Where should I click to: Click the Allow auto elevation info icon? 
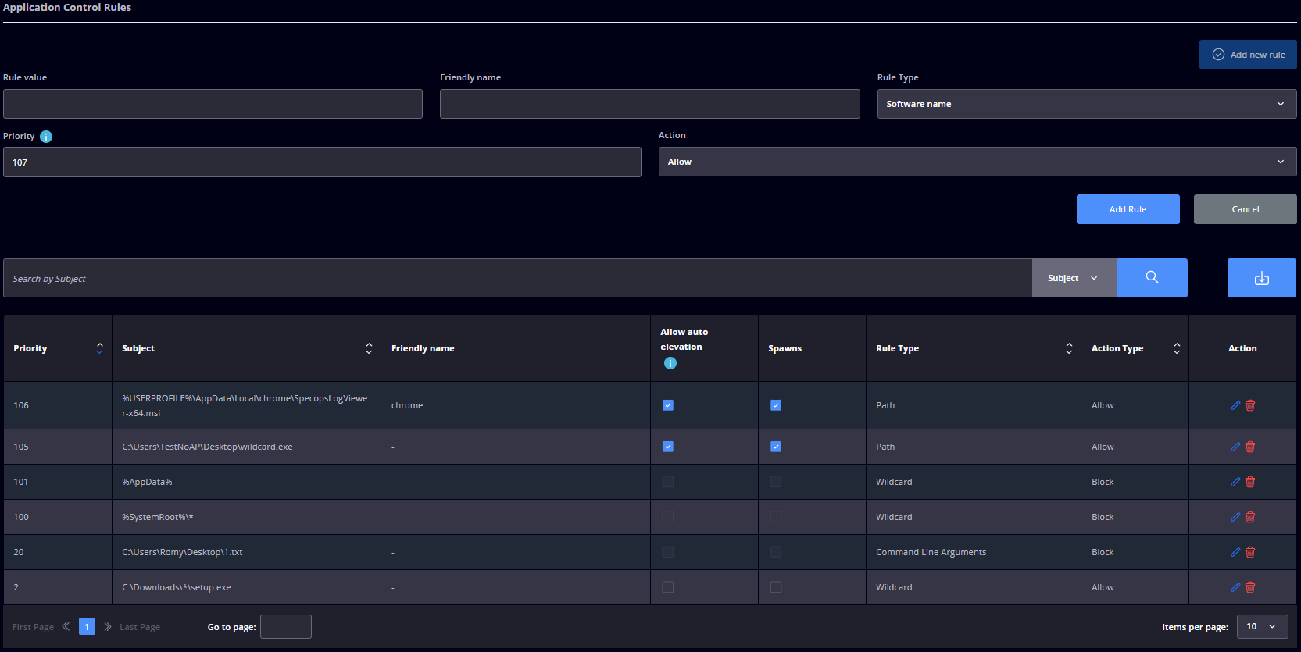tap(670, 363)
